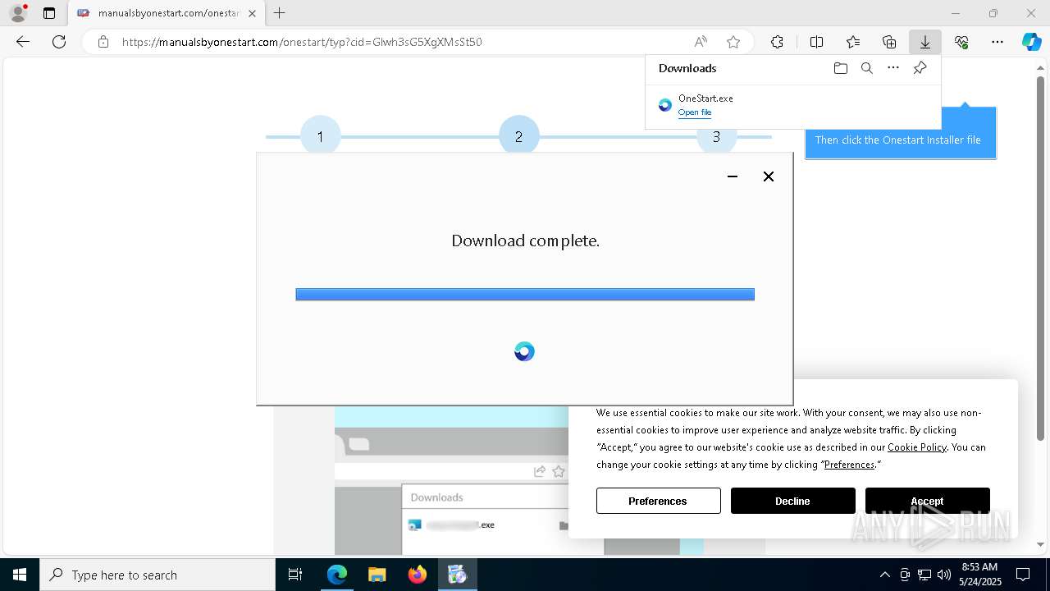Viewport: 1050px width, 591px height.
Task: Open the volume tray icon
Action: point(944,575)
